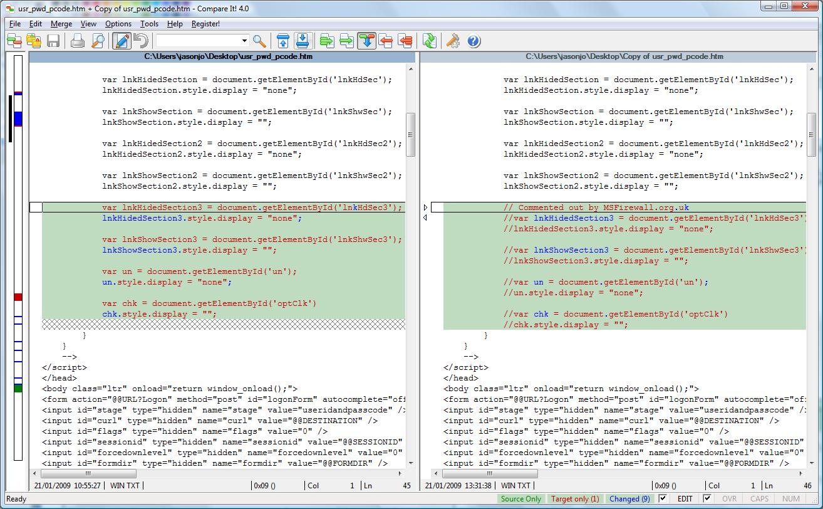Viewport: 823px width, 509px height.
Task: Click right-pointing merge triangle in right pane gutter
Action: pyautogui.click(x=425, y=207)
